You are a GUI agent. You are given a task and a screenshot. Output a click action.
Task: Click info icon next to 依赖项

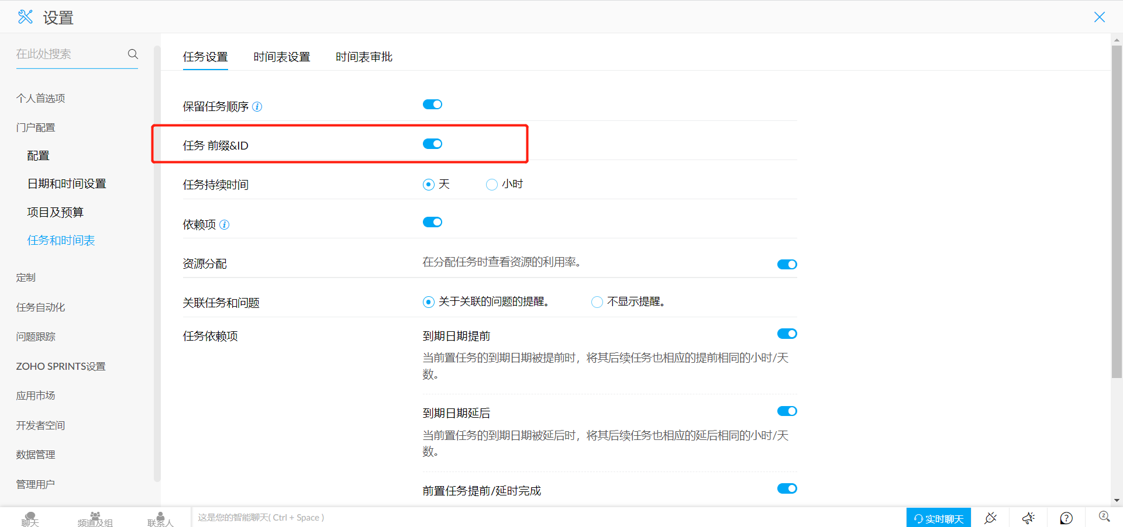point(224,225)
